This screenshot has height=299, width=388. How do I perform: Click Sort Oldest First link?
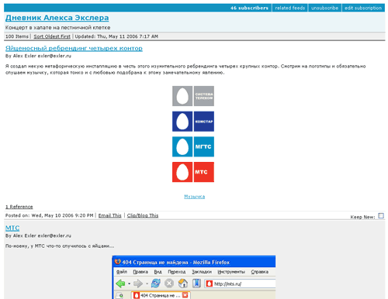(x=52, y=36)
